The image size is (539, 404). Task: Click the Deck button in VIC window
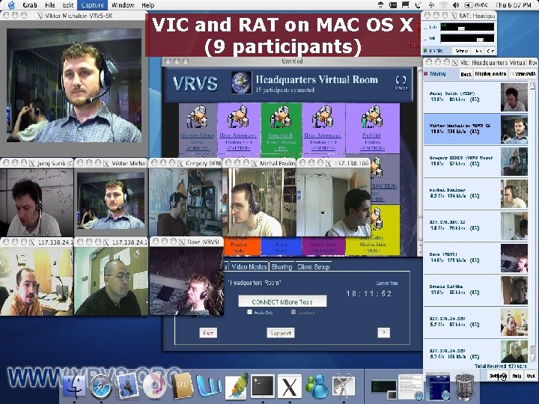point(466,74)
